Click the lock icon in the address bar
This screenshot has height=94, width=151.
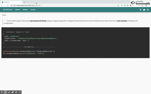(11, 5)
